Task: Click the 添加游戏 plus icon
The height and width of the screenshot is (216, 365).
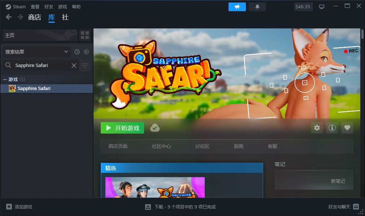Action: click(9, 207)
